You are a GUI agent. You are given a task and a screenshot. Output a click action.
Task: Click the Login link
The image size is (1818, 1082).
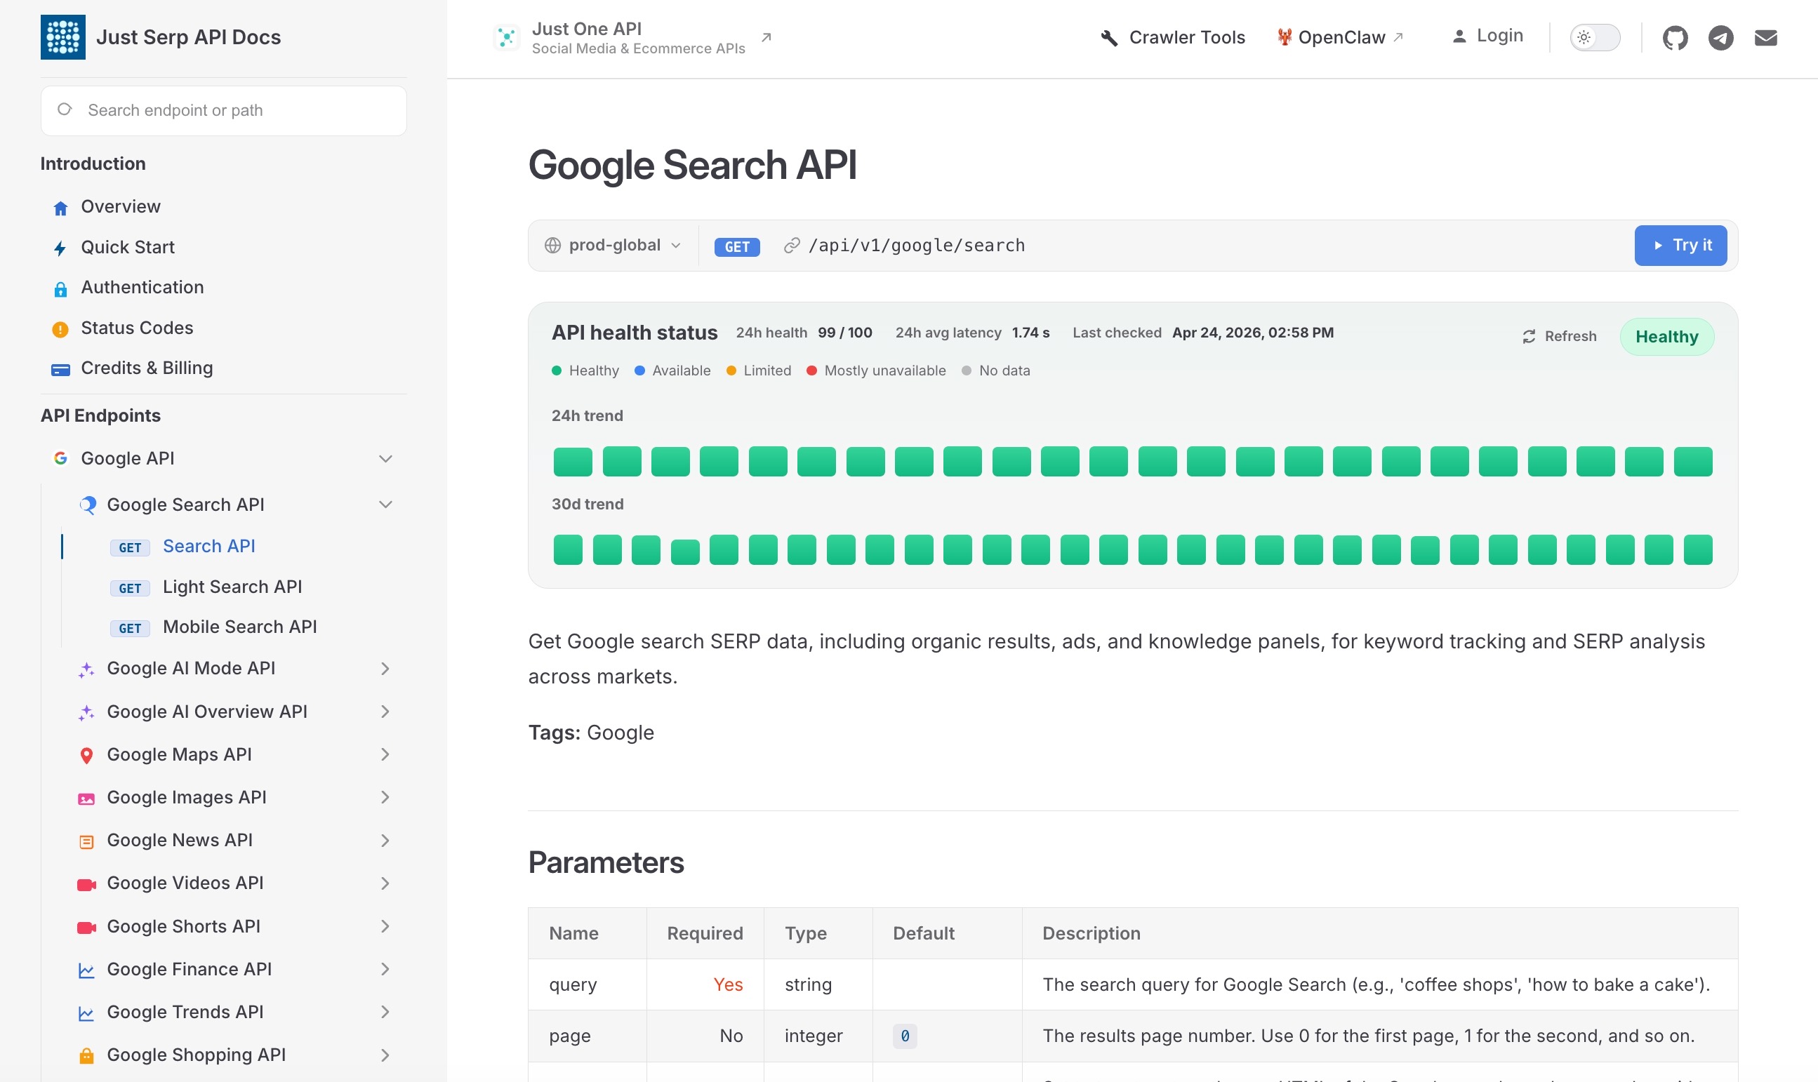pos(1487,36)
